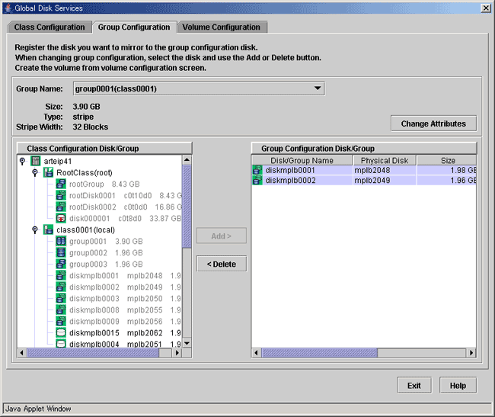Select the class0001(local) tree label
The width and height of the screenshot is (495, 417).
click(x=85, y=229)
